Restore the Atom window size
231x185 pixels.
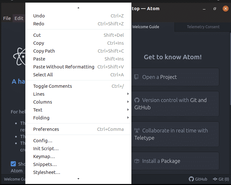coord(215,9)
